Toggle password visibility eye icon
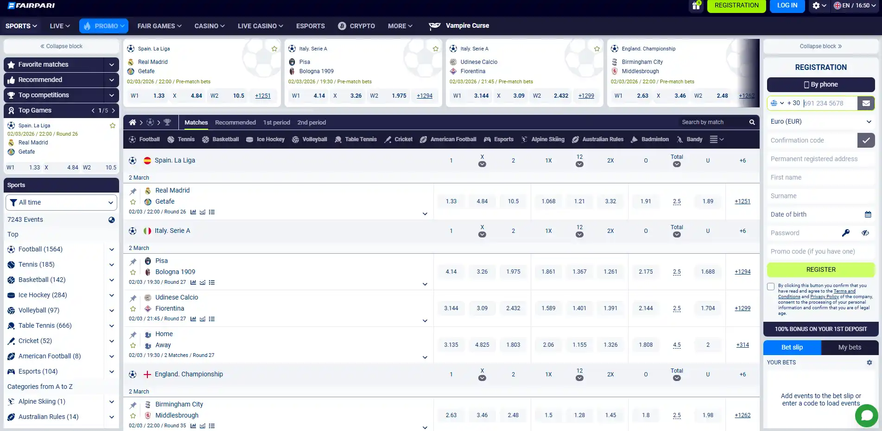The image size is (882, 431). [x=865, y=233]
